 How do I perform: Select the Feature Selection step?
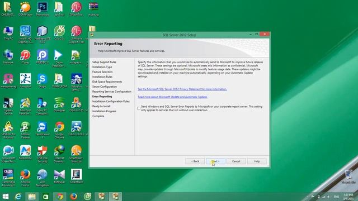point(102,72)
